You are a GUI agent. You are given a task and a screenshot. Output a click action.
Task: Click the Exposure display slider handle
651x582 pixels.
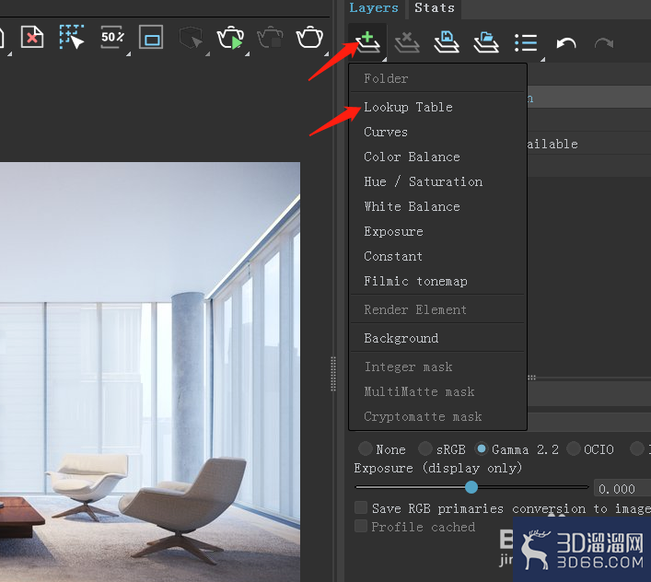tap(471, 487)
